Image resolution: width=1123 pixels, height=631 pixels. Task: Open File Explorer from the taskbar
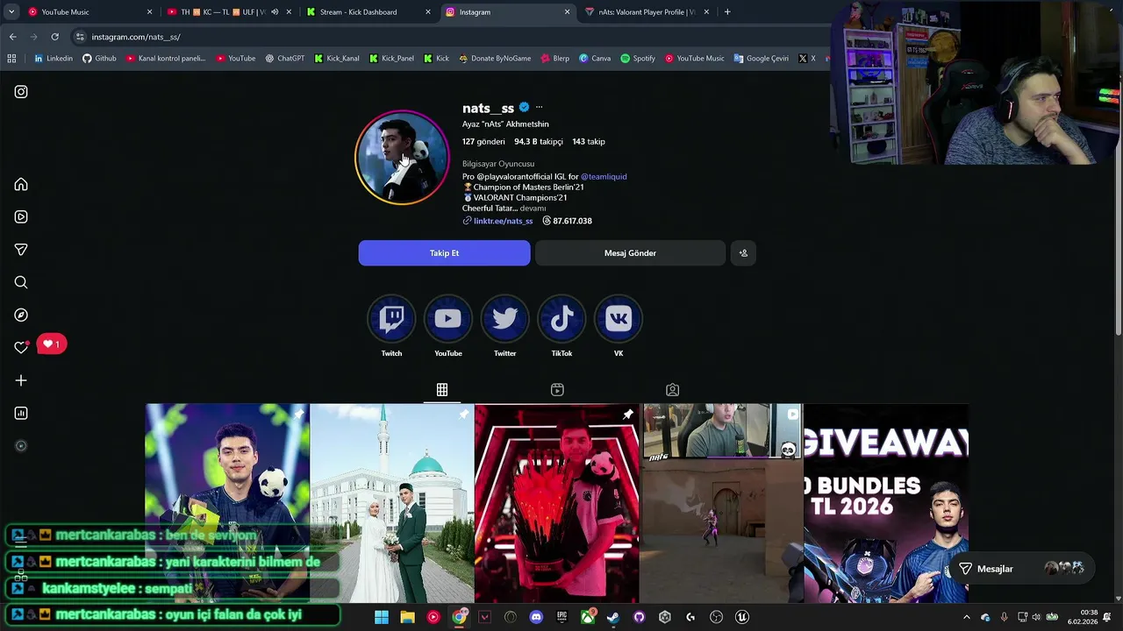pyautogui.click(x=407, y=617)
